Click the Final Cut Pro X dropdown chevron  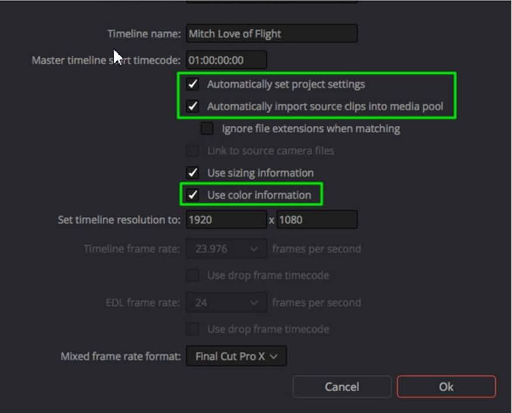274,356
